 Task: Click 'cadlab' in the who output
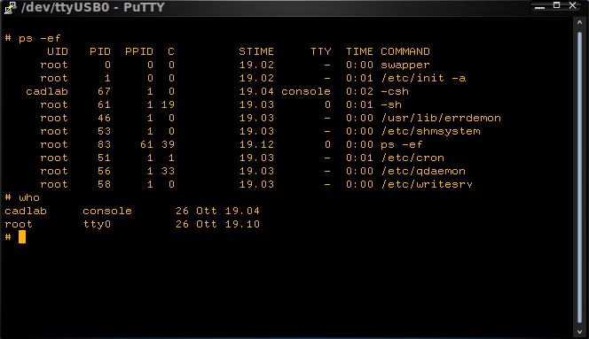point(26,211)
